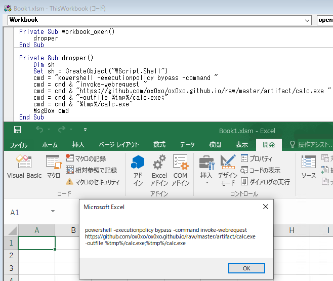
Task: Click the invoke-webrequest code line
Action: [x=90, y=85]
